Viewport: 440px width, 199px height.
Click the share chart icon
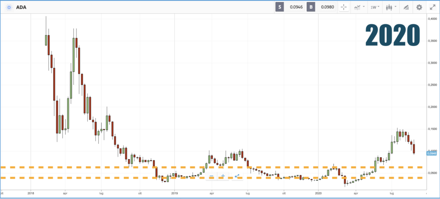coord(237,176)
